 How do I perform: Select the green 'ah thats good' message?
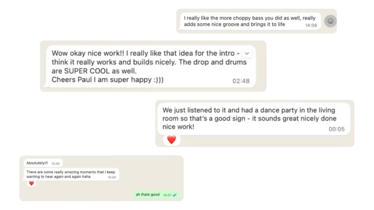(148, 194)
